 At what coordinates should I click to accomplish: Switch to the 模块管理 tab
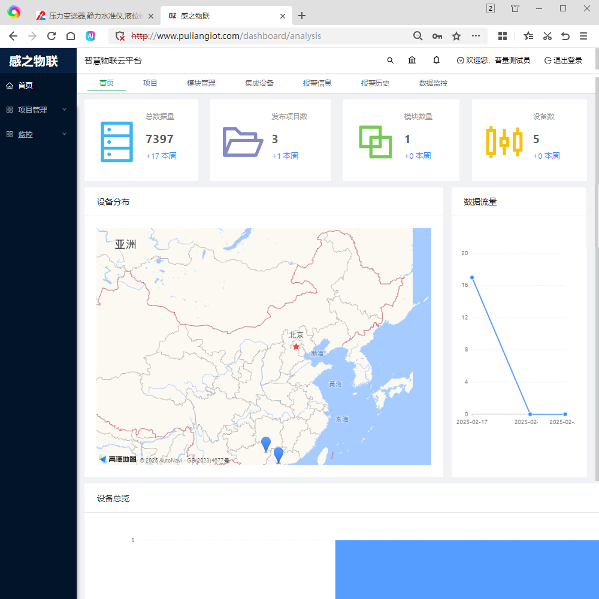coord(201,83)
